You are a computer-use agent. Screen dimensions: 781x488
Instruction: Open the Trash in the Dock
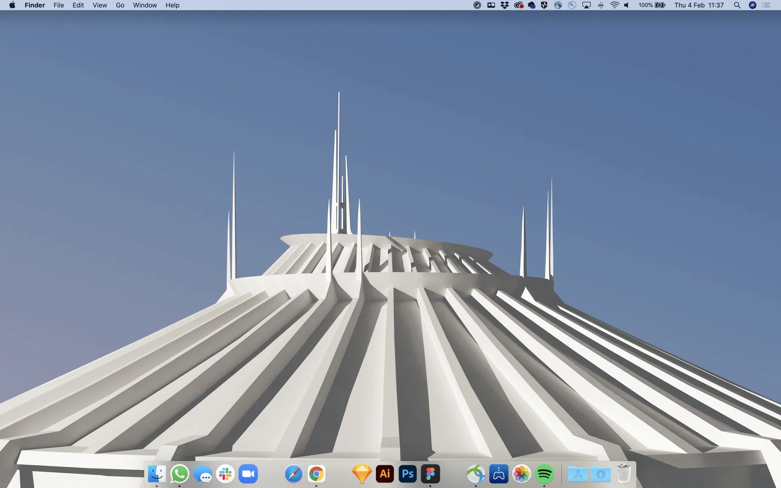(x=624, y=474)
